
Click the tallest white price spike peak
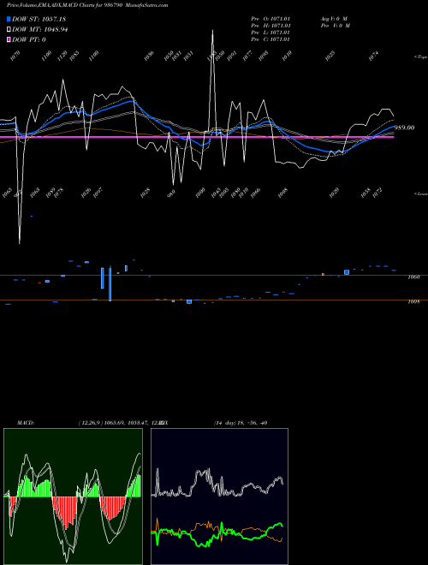click(212, 31)
